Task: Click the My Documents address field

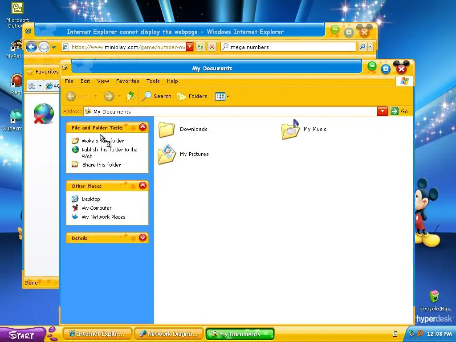Action: [230, 112]
